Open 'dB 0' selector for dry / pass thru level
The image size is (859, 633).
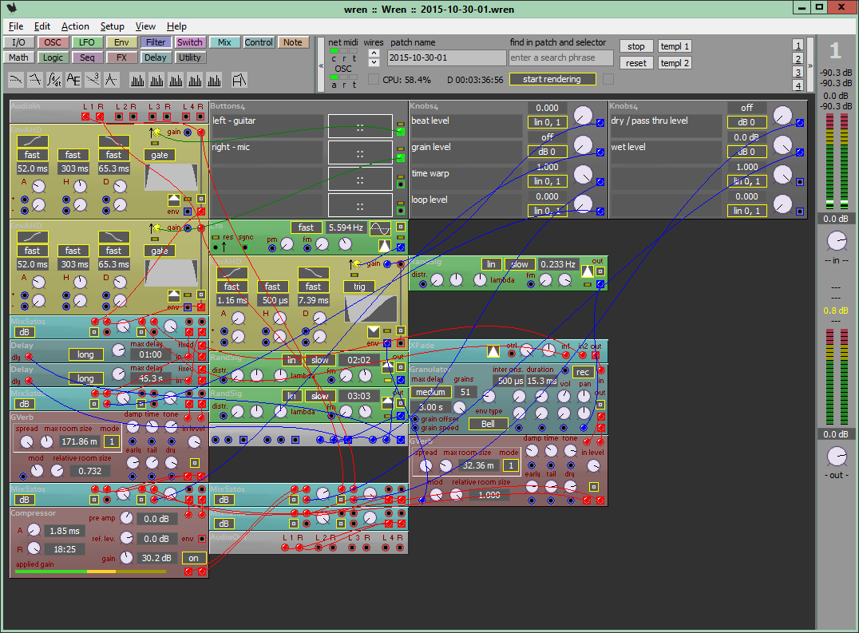coord(746,122)
